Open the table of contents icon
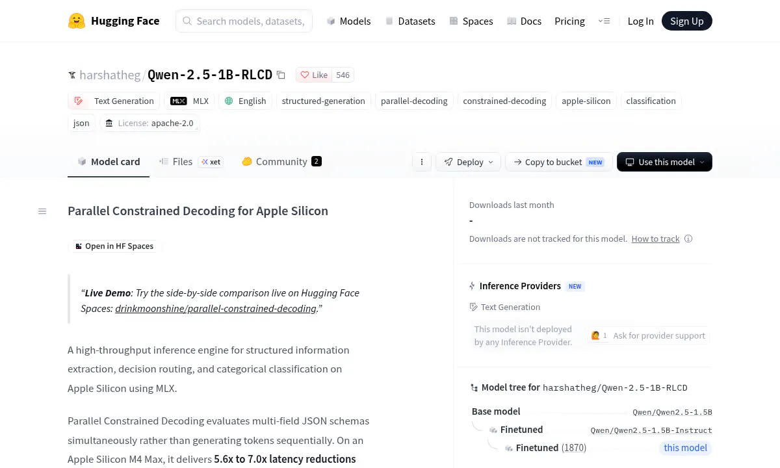Screen dimensions: 780x468 tap(42, 211)
